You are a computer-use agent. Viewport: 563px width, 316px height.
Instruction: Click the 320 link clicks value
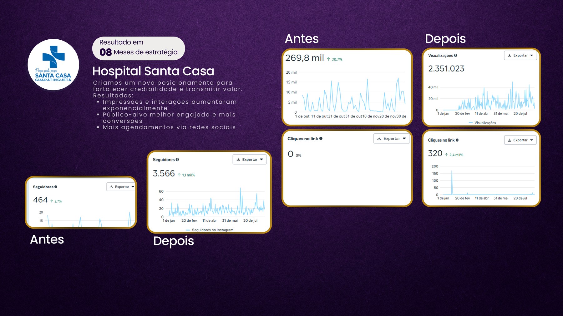[435, 153]
